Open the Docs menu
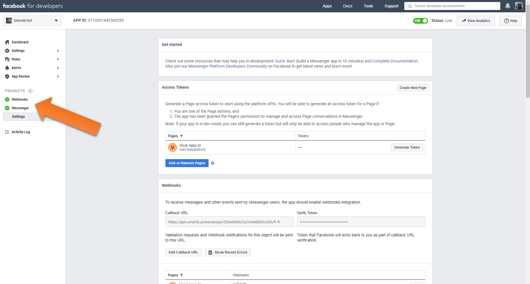The height and width of the screenshot is (284, 530). 348,6
